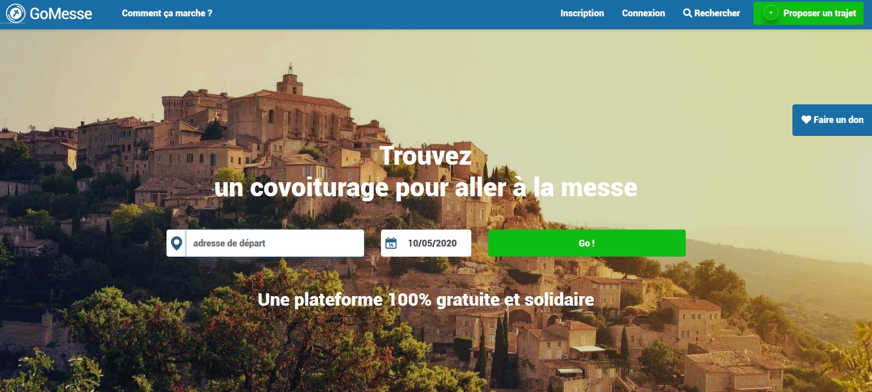872x392 pixels.
Task: Click the plus circle icon on green button
Action: (x=770, y=13)
